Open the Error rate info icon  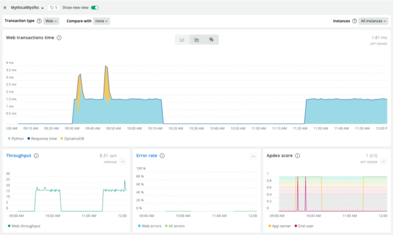pyautogui.click(x=162, y=156)
